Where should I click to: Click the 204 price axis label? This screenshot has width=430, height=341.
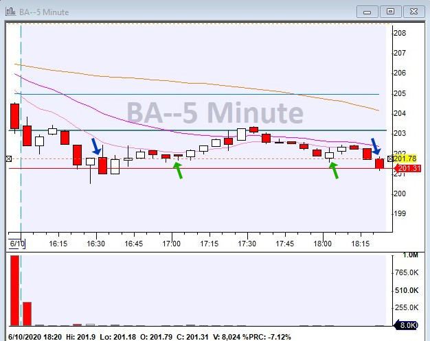click(x=400, y=113)
